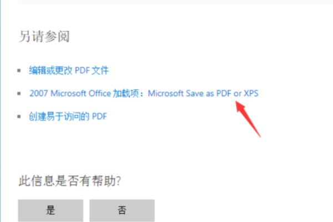Click 2007 at the add-in link start
The height and width of the screenshot is (222, 333).
click(x=38, y=93)
